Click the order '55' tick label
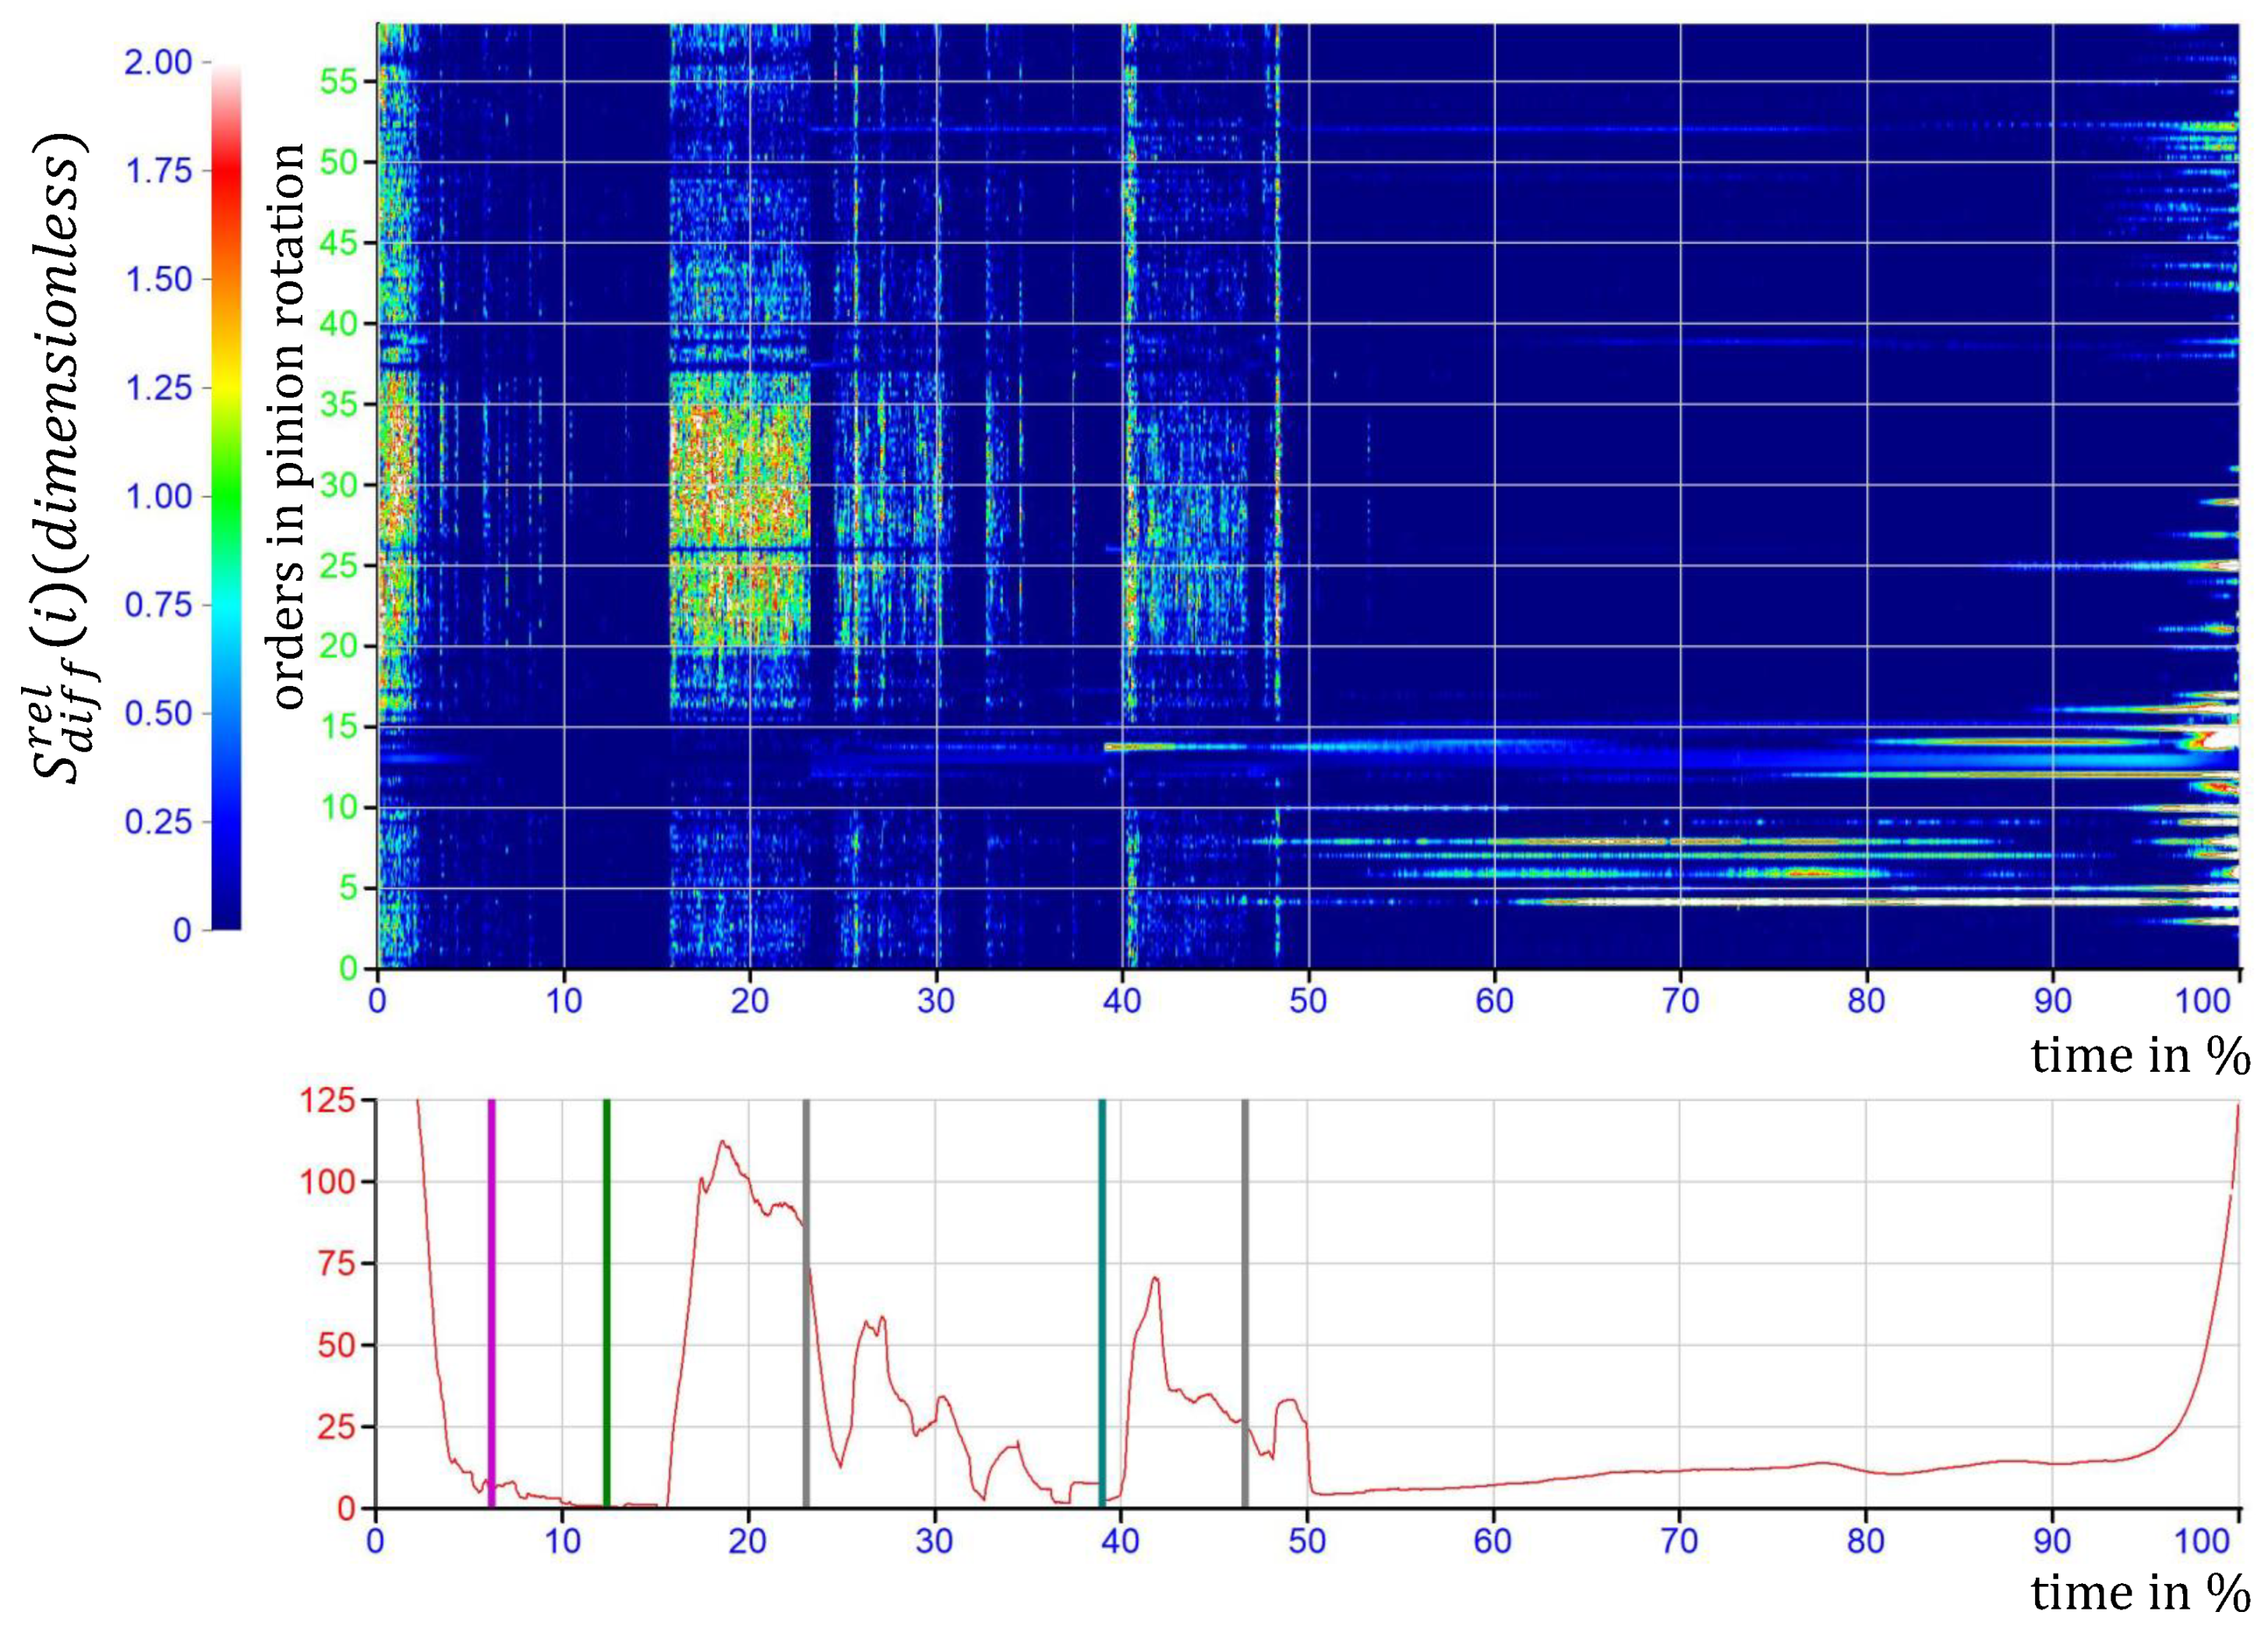This screenshot has width=2268, height=1633. coord(339,82)
